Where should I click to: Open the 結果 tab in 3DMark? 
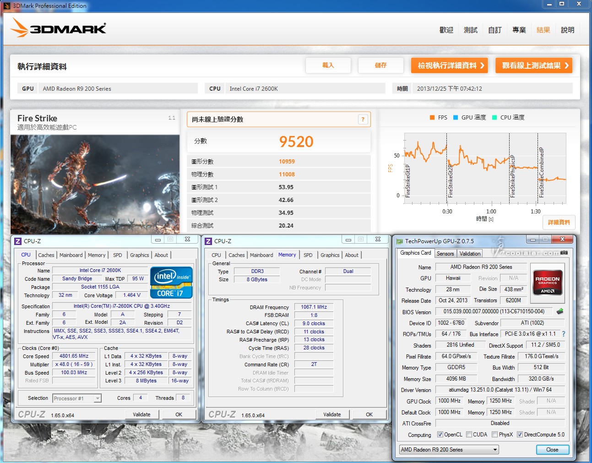coord(543,30)
